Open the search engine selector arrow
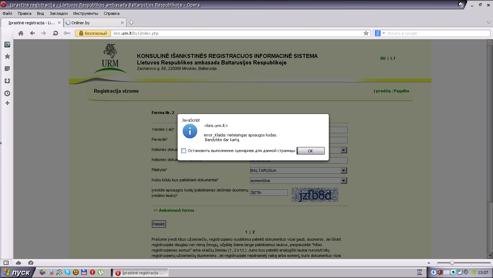 point(384,33)
